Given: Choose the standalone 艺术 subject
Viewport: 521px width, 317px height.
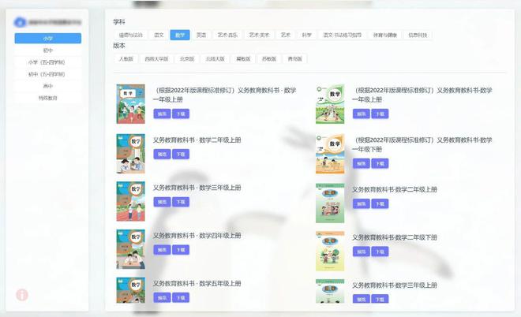Looking at the screenshot, I should [x=286, y=35].
